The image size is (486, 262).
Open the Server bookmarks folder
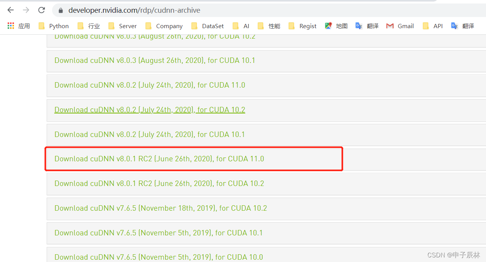point(123,26)
